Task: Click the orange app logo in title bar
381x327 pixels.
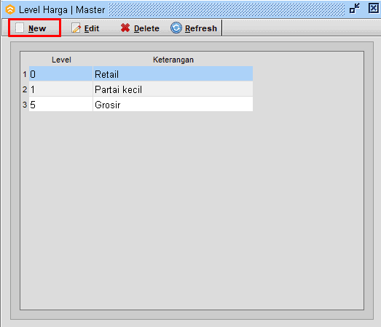Action: pos(10,9)
